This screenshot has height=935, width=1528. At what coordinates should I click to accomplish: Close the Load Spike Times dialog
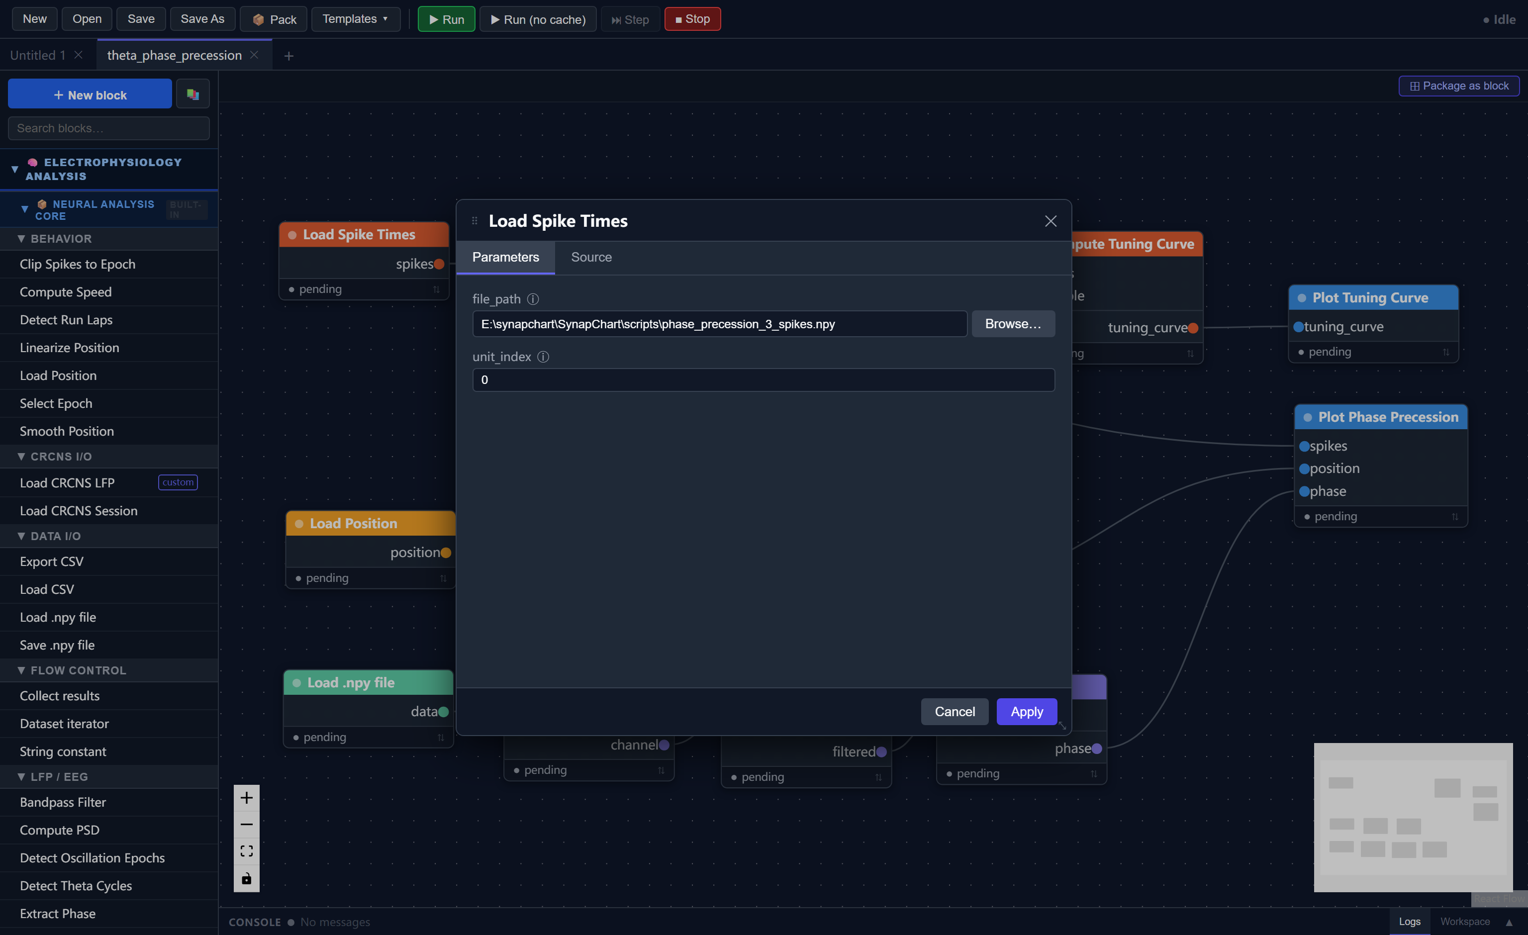coord(1050,221)
